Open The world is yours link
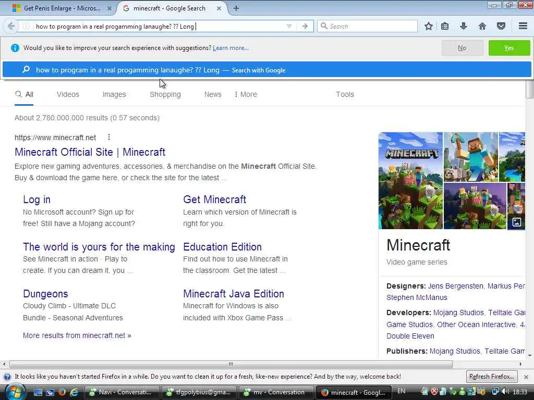 [99, 246]
